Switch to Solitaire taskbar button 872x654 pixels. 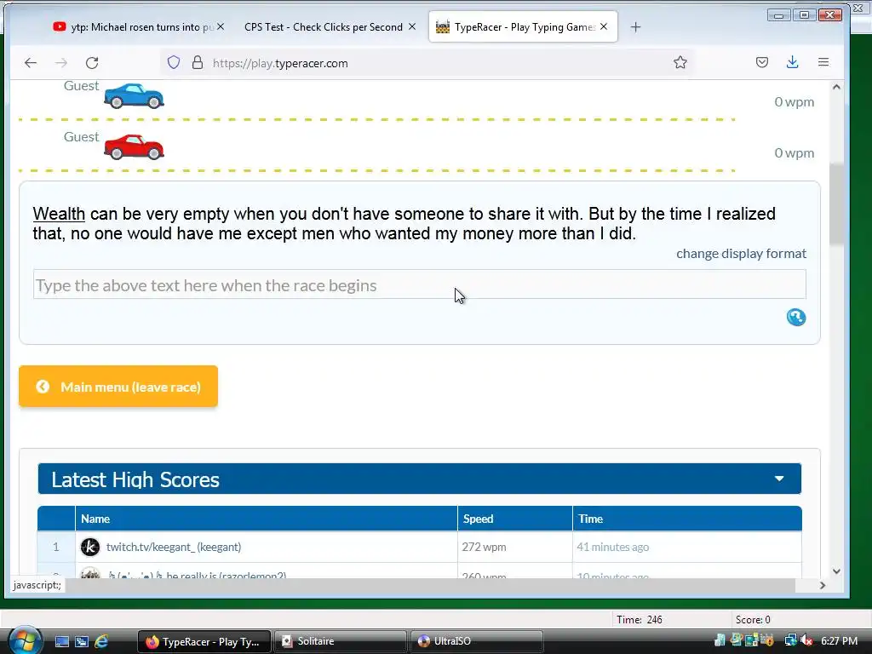[x=340, y=642]
